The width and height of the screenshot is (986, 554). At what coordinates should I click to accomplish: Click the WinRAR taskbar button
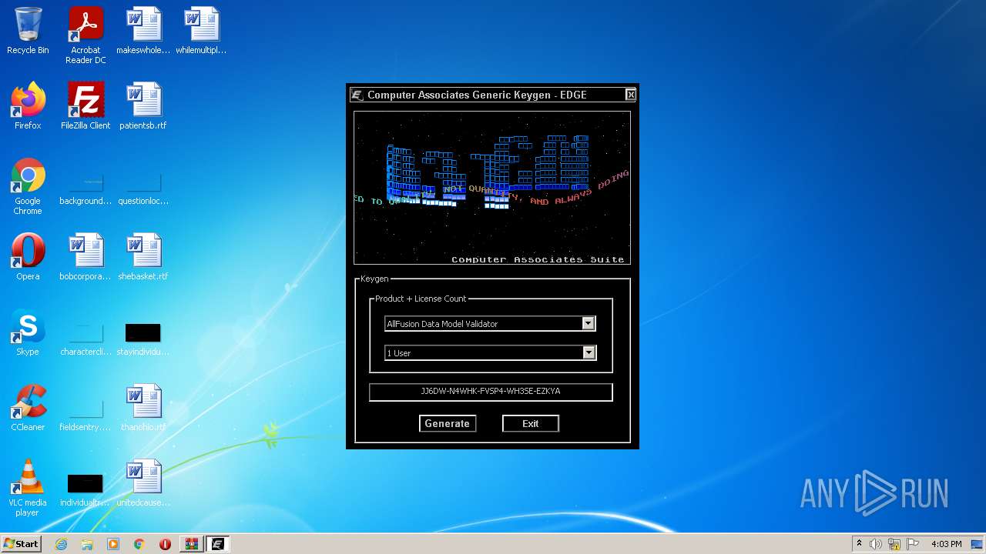pyautogui.click(x=191, y=544)
